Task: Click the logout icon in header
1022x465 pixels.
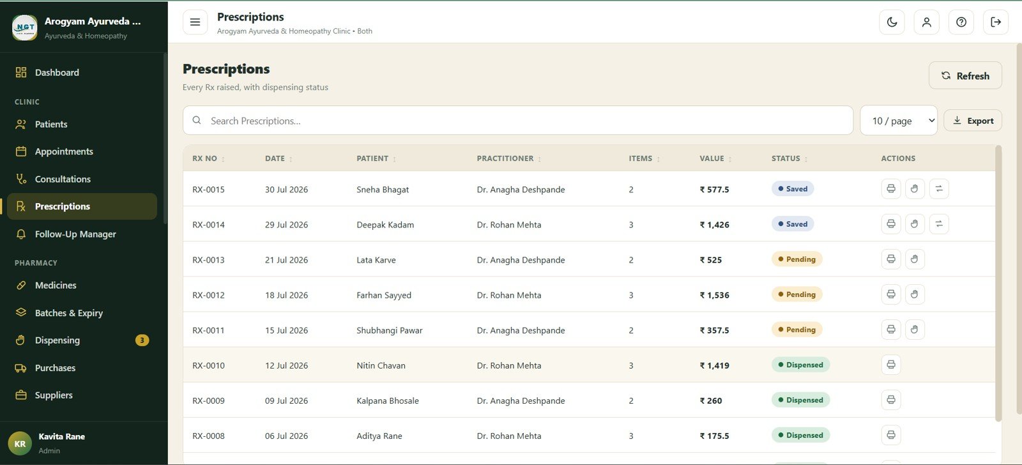Action: click(995, 22)
